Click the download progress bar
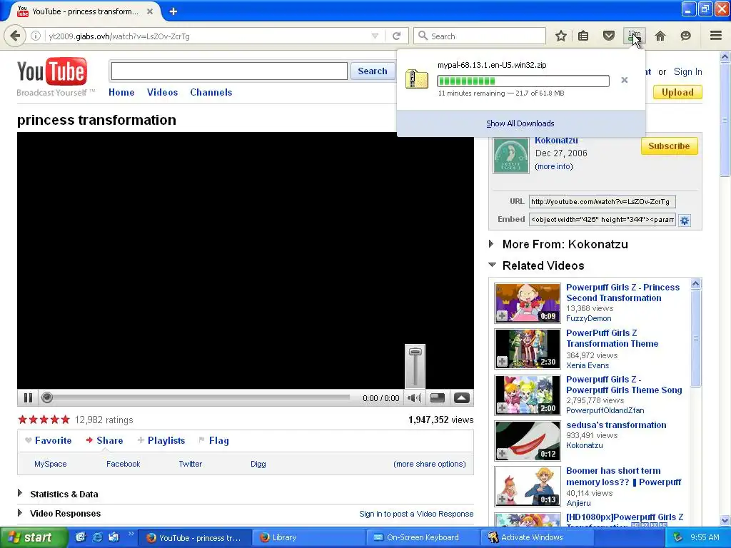Screen dimensions: 731x548 coord(523,81)
